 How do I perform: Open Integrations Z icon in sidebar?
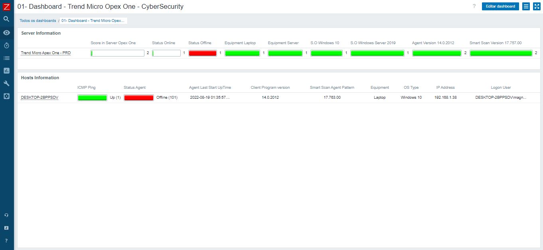click(6, 228)
